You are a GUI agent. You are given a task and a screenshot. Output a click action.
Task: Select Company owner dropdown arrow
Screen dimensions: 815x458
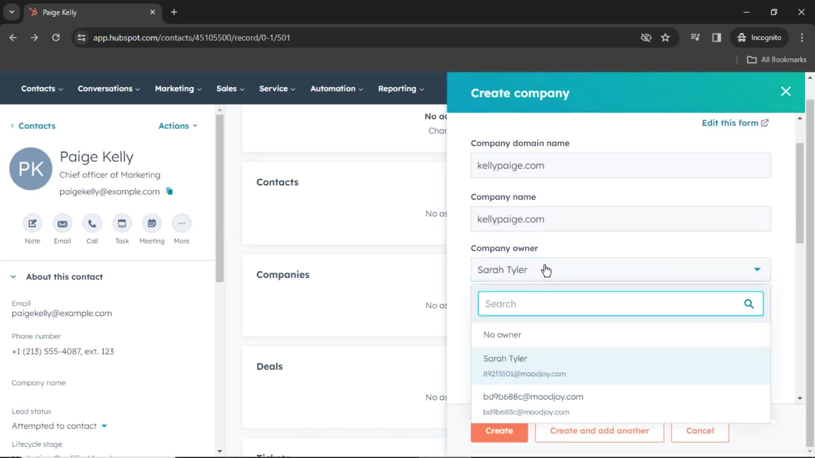pyautogui.click(x=758, y=270)
